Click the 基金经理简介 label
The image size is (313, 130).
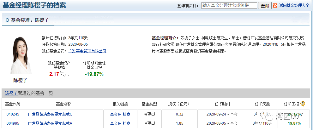tap(165, 38)
